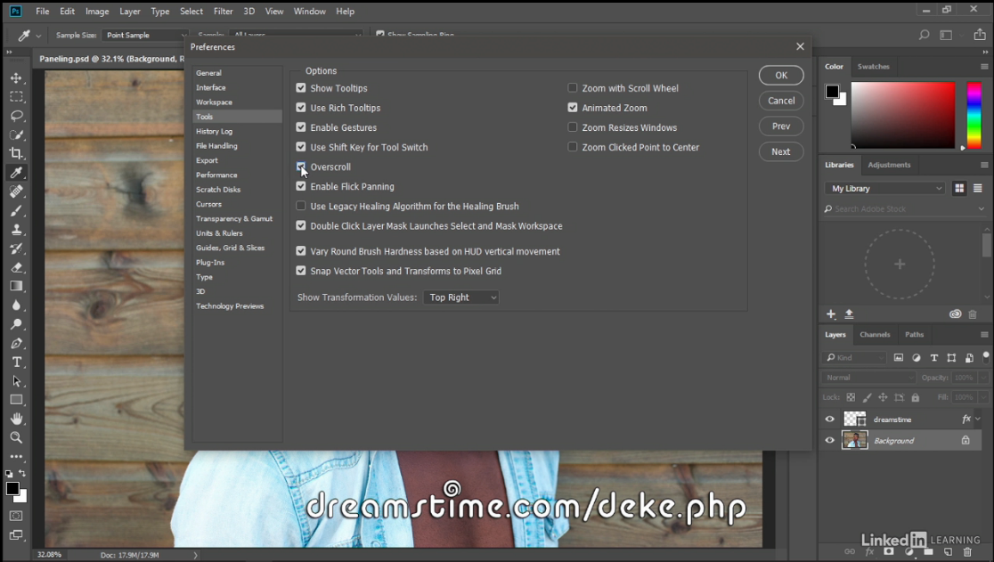Select the Brush tool
This screenshot has height=562, width=994.
(x=17, y=210)
